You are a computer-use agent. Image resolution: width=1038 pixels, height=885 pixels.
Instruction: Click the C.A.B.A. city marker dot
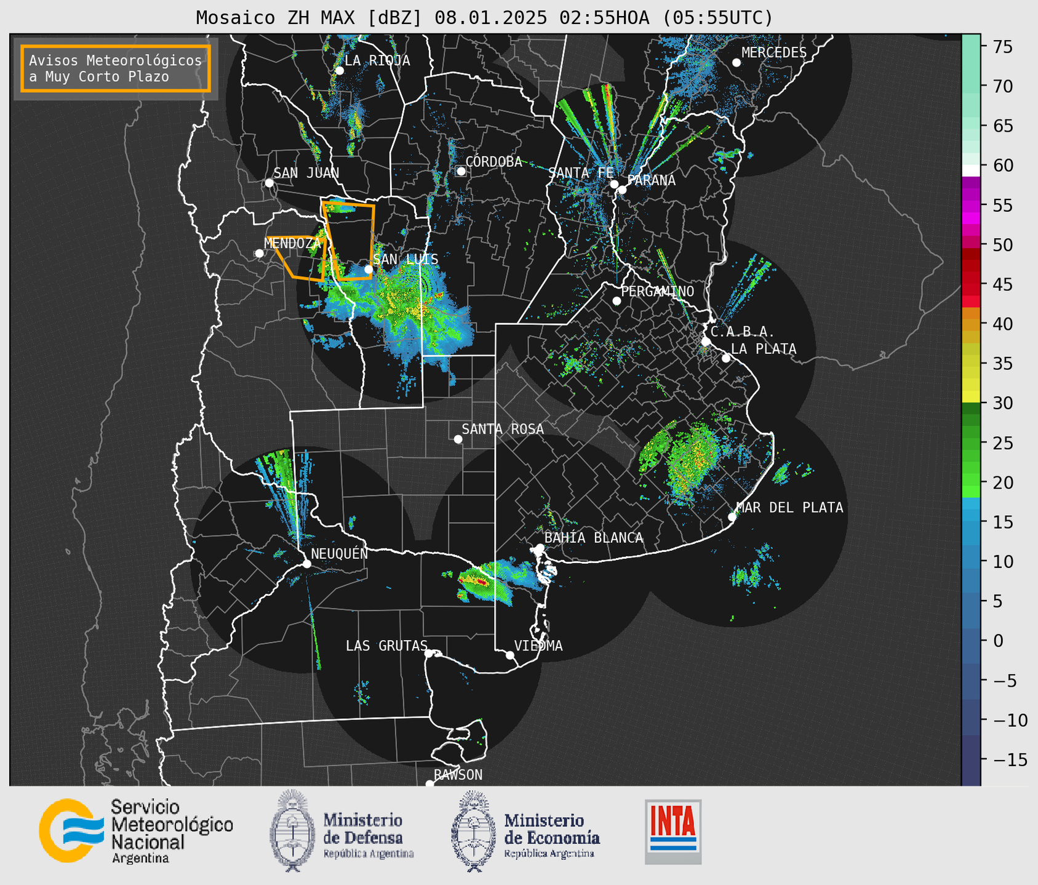tap(706, 341)
